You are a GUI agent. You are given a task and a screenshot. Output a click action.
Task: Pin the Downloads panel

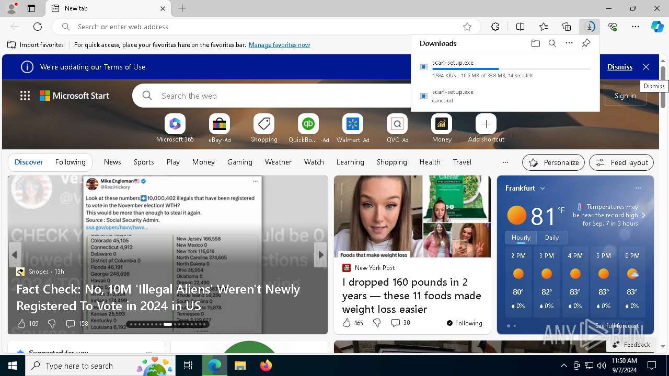click(586, 43)
